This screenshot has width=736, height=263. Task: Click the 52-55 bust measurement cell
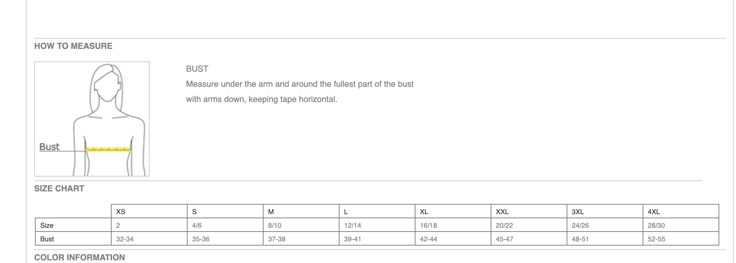pos(681,239)
